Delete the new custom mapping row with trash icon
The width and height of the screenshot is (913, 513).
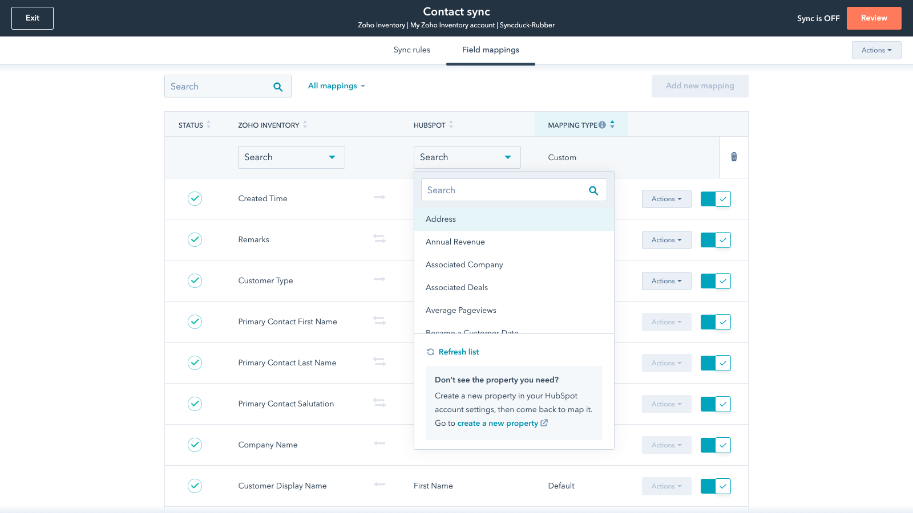[734, 157]
